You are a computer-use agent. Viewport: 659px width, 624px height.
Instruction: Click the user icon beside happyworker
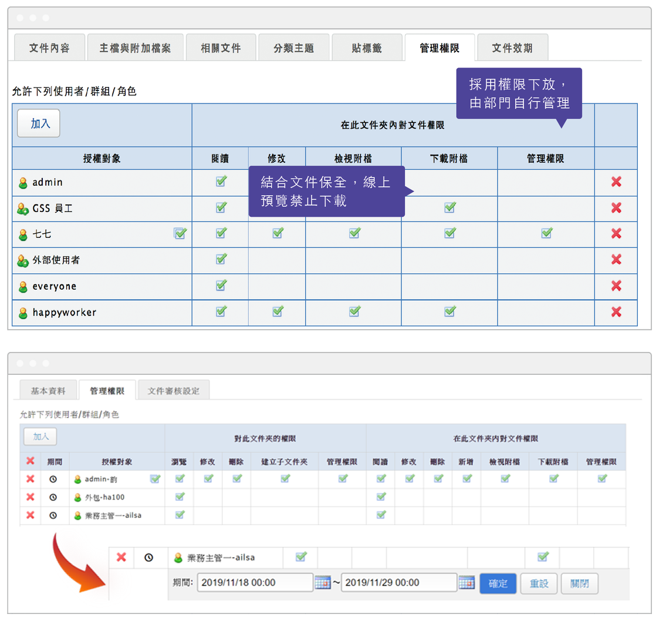(x=23, y=313)
